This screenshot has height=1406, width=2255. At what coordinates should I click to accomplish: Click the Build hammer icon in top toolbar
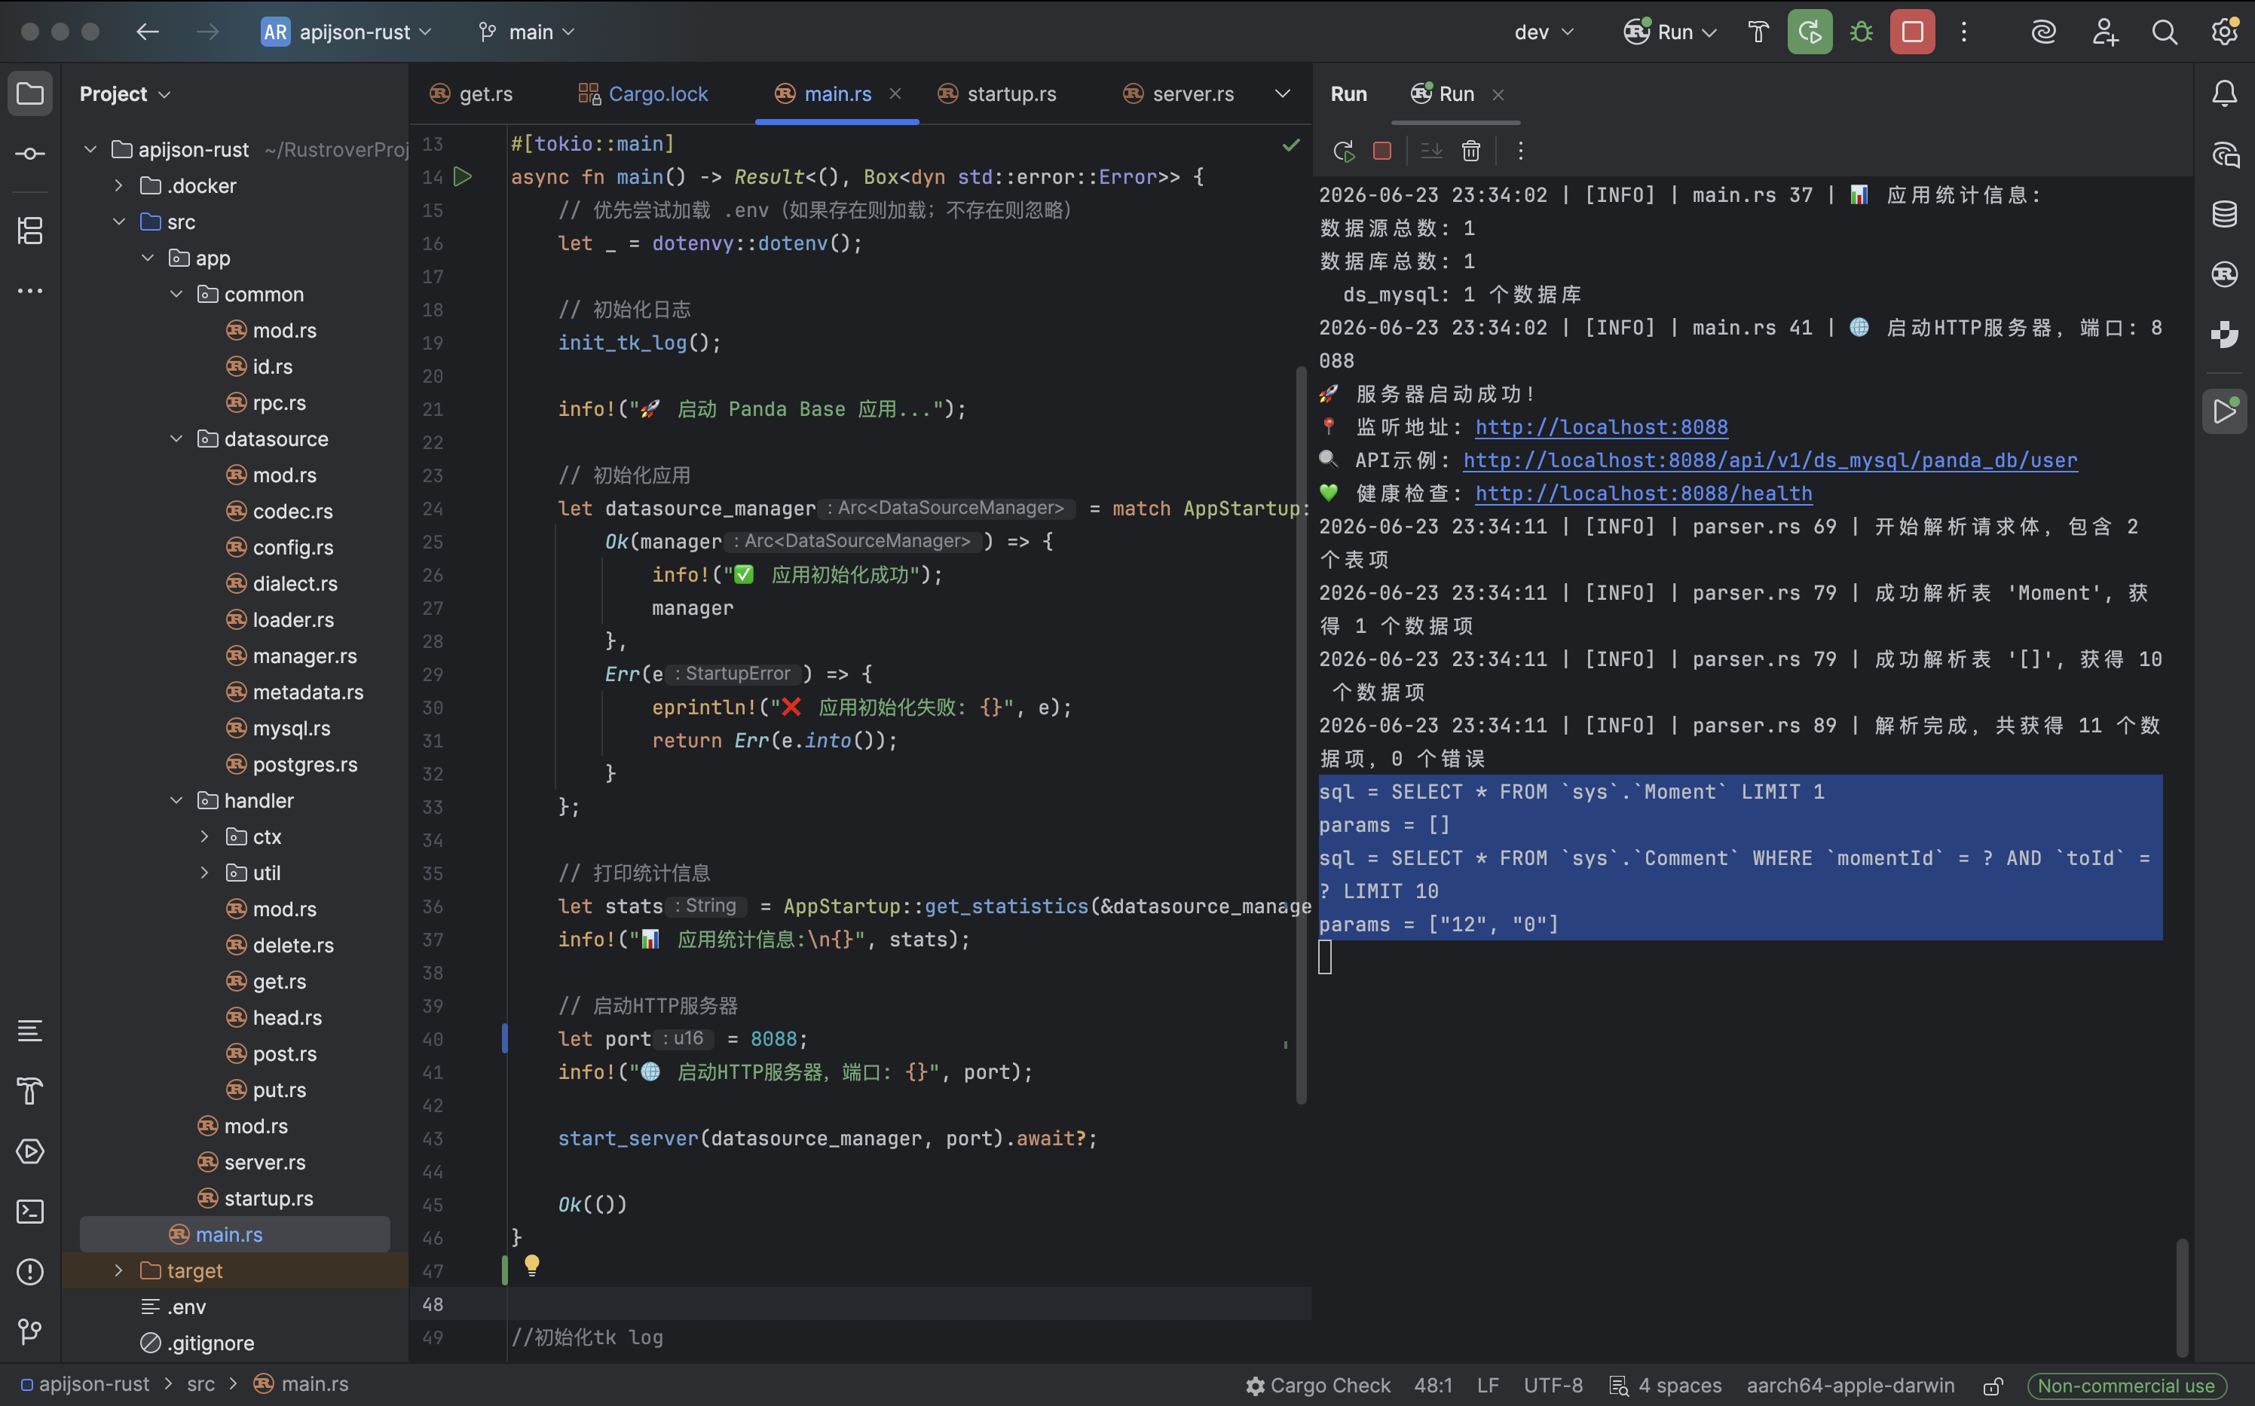1758,32
